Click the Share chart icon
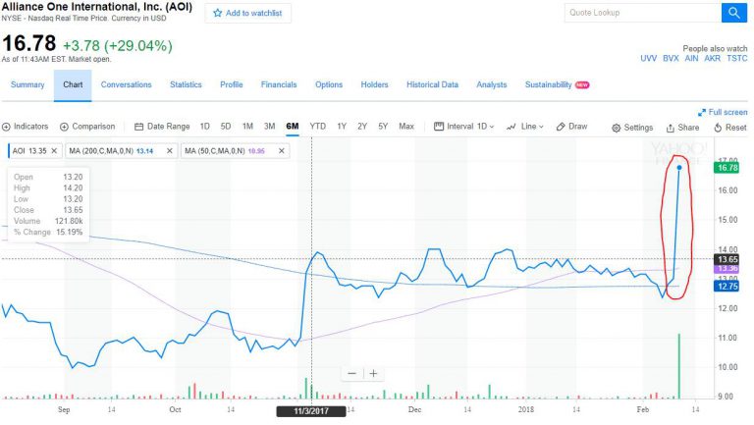 click(x=671, y=128)
